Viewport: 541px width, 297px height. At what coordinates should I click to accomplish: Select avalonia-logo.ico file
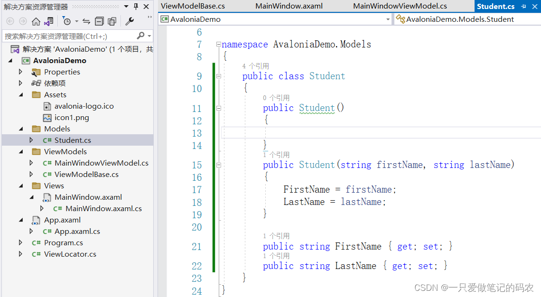(x=84, y=106)
